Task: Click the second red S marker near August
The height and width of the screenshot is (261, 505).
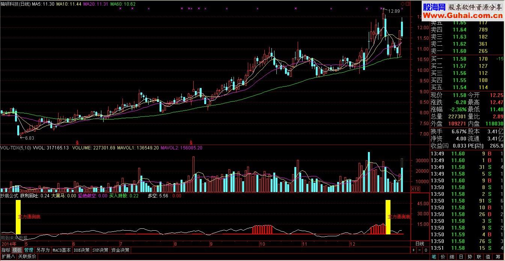Action: (191, 142)
